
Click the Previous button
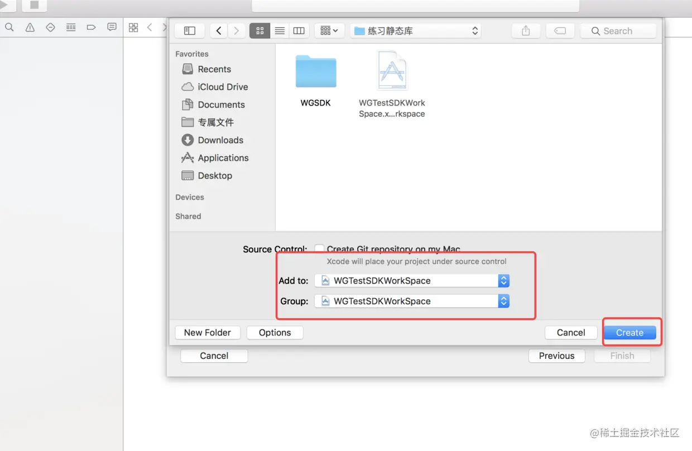pyautogui.click(x=557, y=356)
